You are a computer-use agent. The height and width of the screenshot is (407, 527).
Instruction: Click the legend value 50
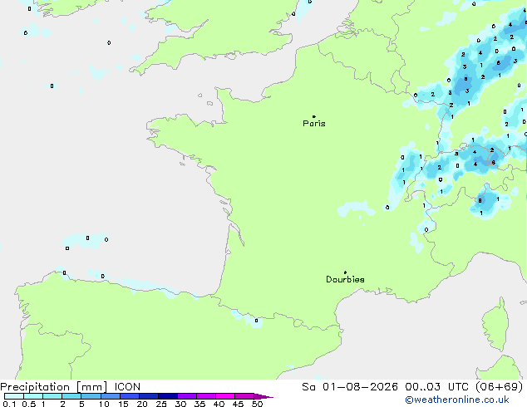tap(258, 404)
